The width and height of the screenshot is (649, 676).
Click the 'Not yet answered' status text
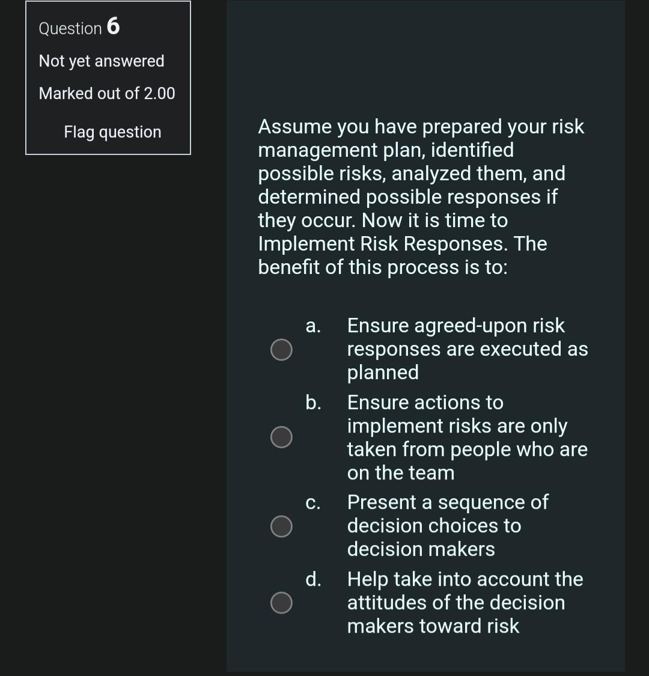101,61
